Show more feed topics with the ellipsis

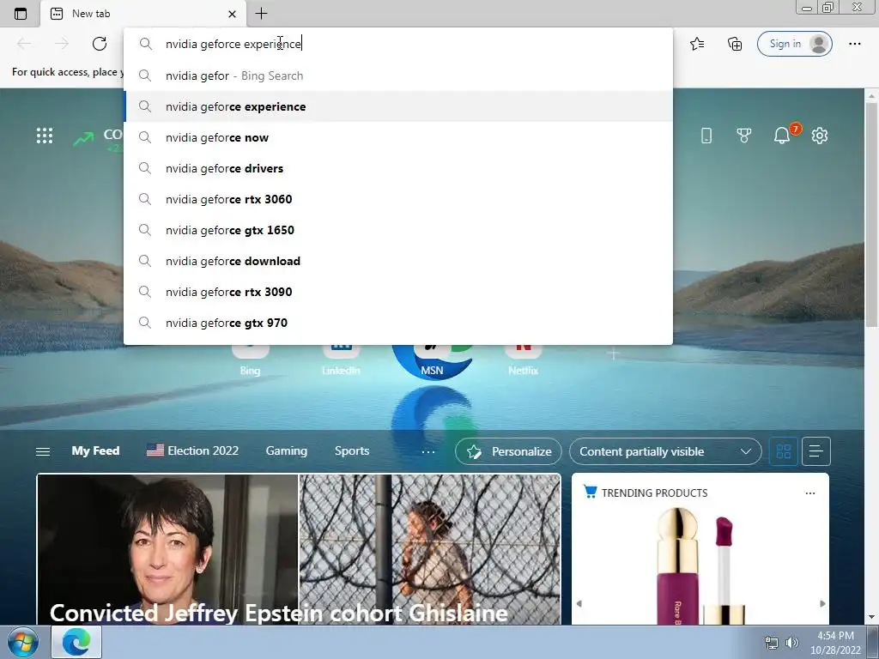pyautogui.click(x=428, y=451)
